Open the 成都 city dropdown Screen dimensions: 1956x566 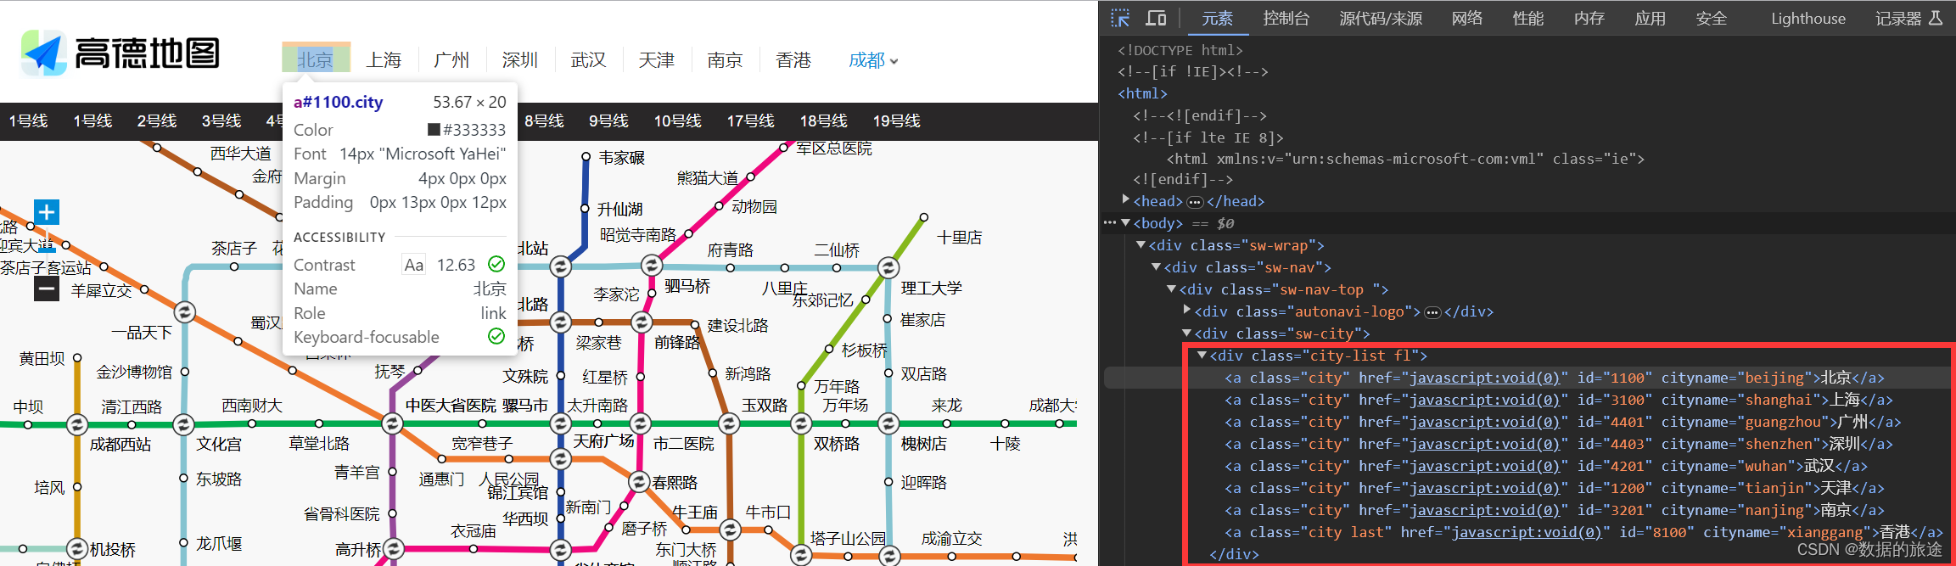873,60
